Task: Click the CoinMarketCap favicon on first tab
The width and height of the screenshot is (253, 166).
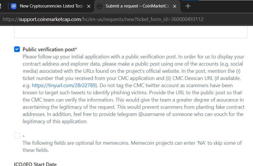Action: (x=14, y=6)
